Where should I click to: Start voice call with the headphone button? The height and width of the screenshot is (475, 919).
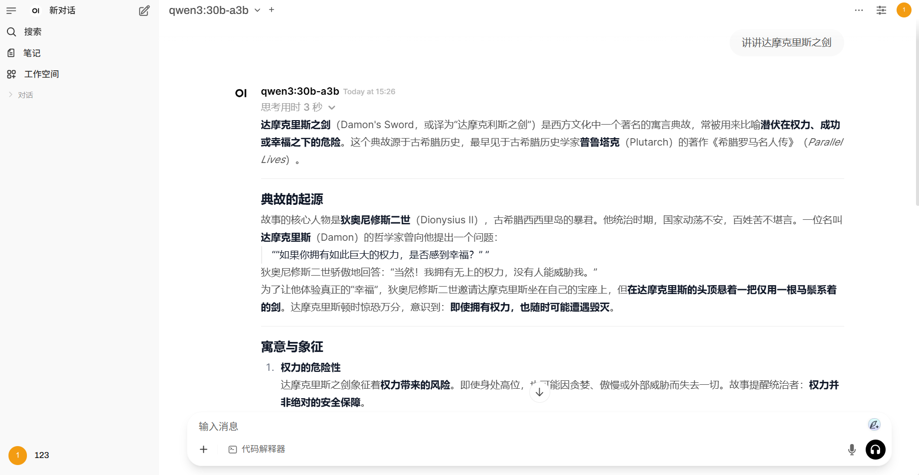tap(875, 450)
